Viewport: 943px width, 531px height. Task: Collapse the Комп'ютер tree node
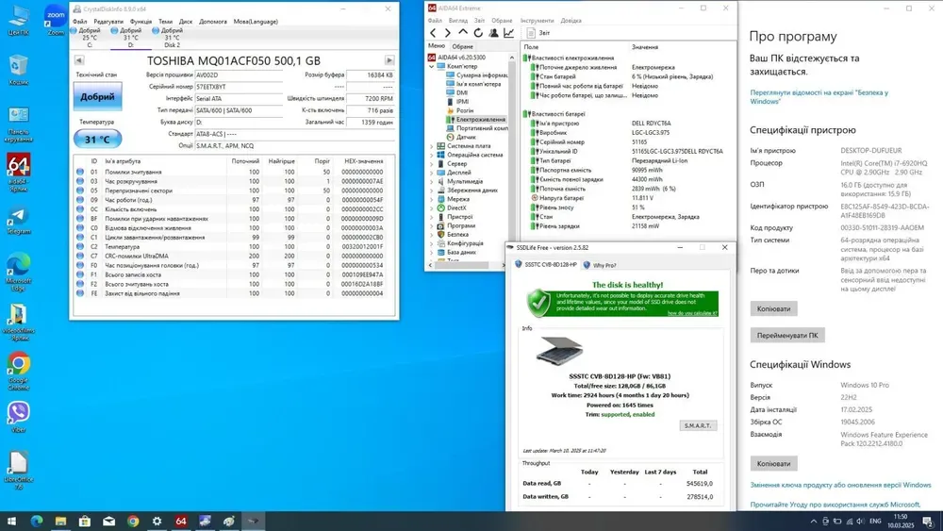(432, 67)
